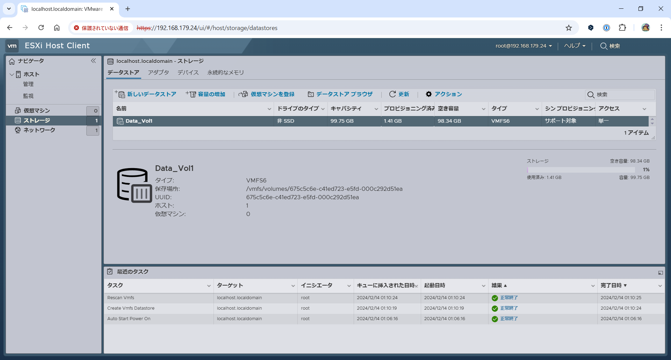Image resolution: width=671 pixels, height=360 pixels.
Task: Click the network globe icon in navigator
Action: click(18, 130)
